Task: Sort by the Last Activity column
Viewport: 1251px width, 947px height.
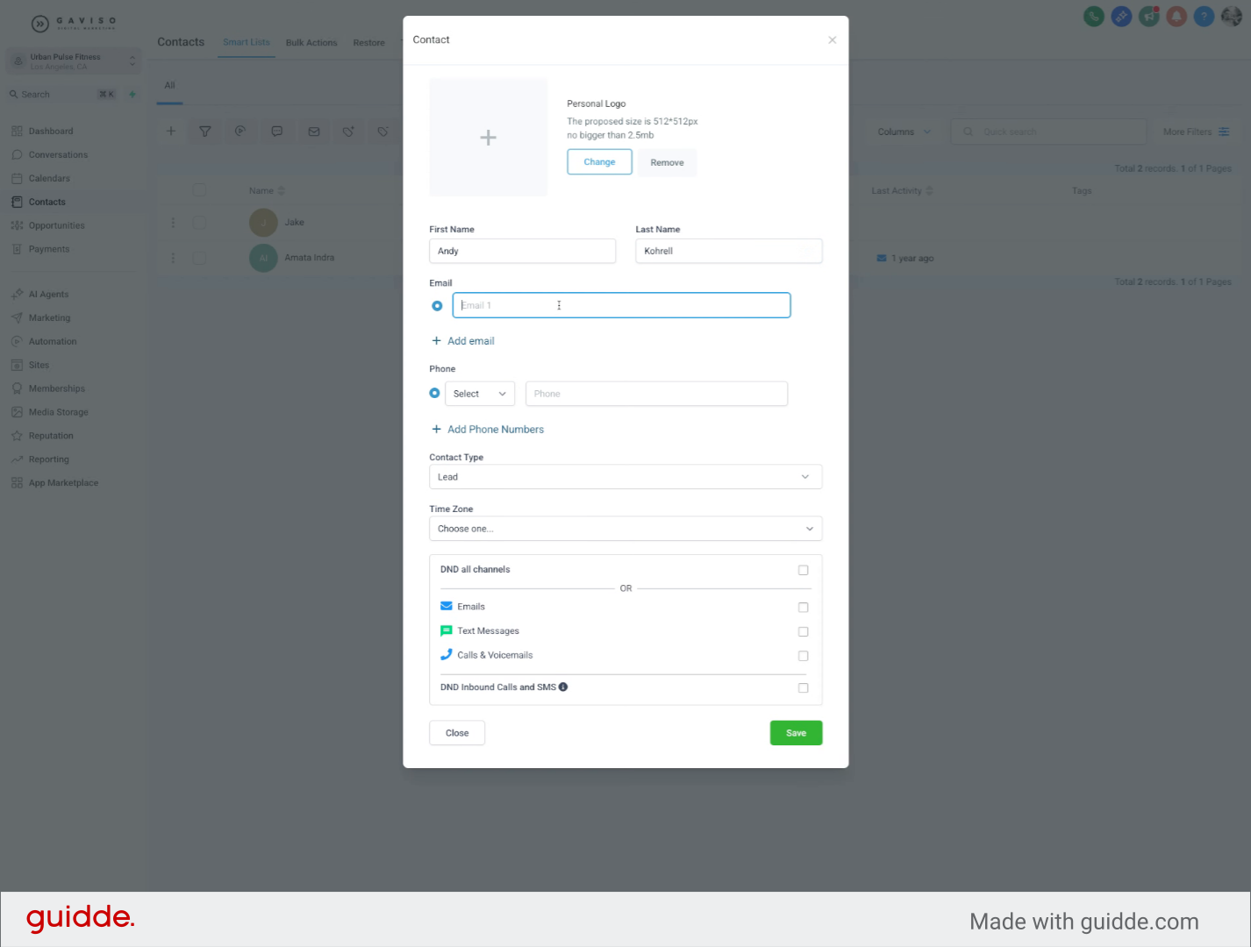Action: [902, 191]
